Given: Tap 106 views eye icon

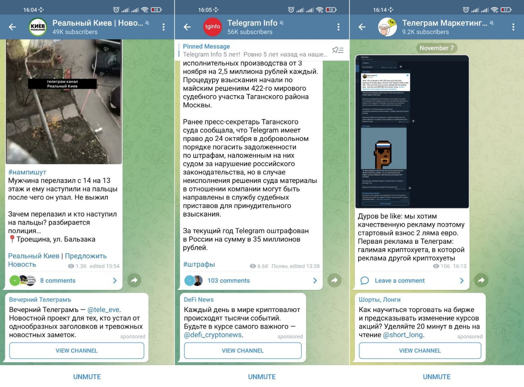Looking at the screenshot, I should (436, 266).
